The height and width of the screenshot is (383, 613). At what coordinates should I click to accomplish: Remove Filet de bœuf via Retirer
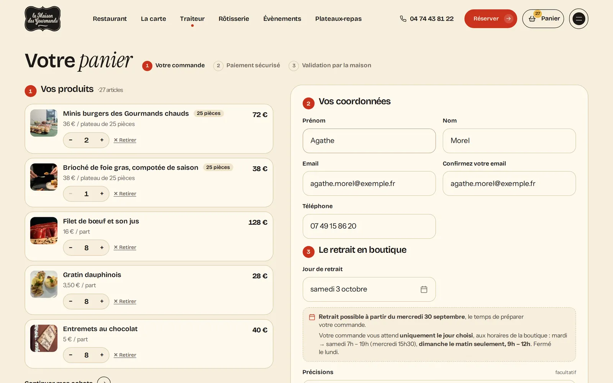[x=125, y=247]
